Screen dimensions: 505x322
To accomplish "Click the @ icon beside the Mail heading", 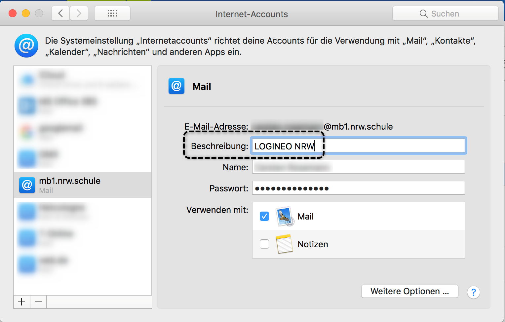I will click(176, 86).
